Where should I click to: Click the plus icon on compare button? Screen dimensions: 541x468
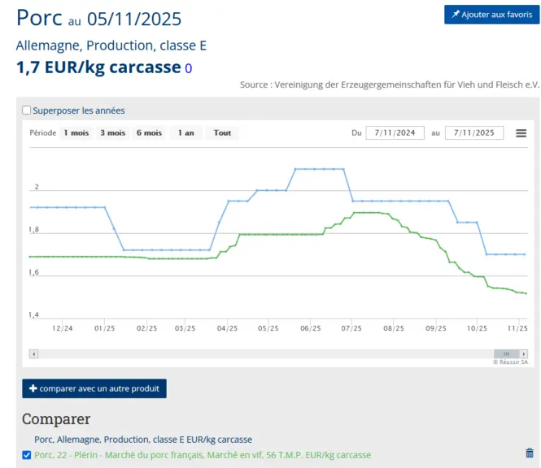pyautogui.click(x=33, y=388)
